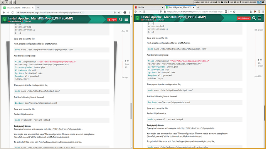
Task: Toggle Firefox bookmark star in address bar
Action: pyautogui.click(x=234, y=12)
